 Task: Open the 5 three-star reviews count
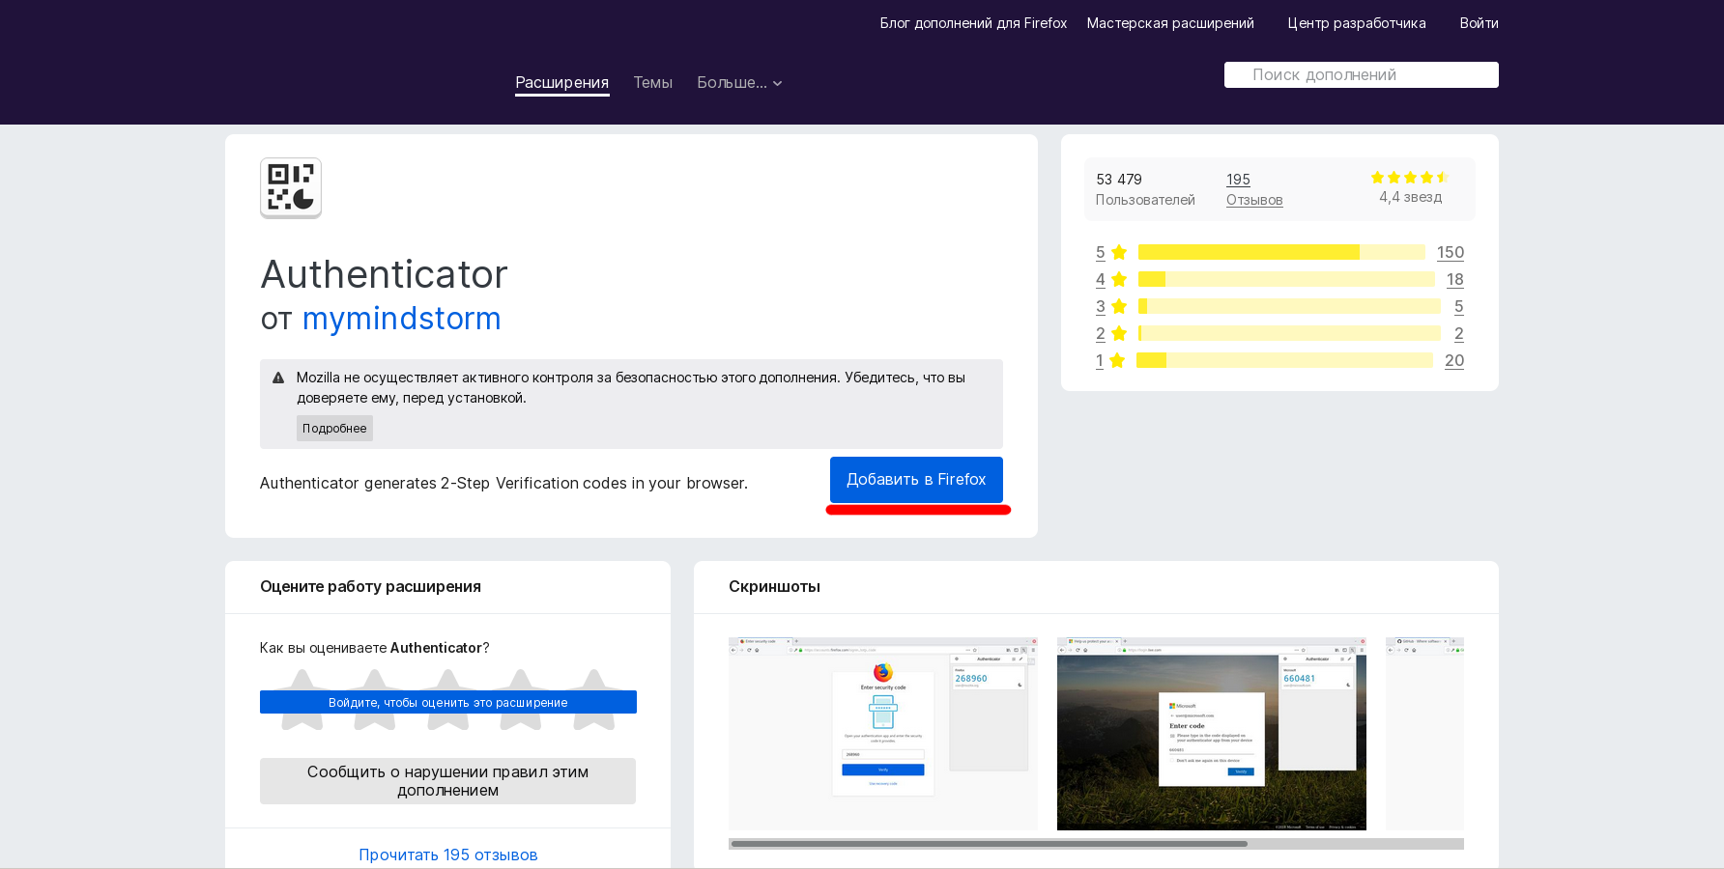(x=1459, y=306)
